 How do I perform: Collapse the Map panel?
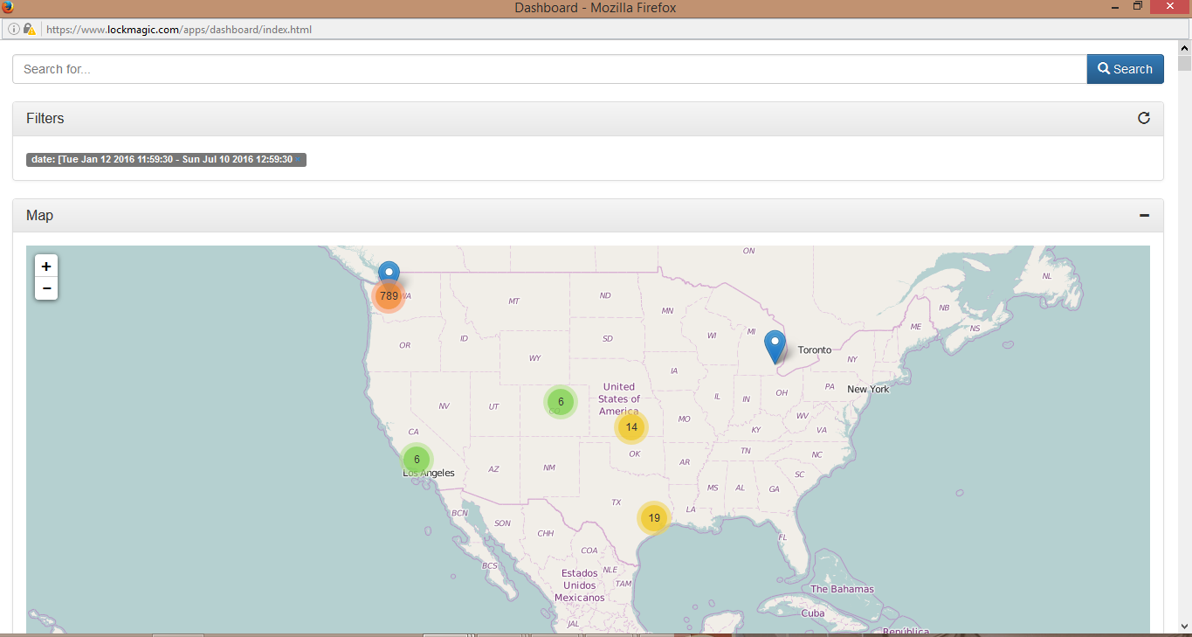(x=1143, y=215)
